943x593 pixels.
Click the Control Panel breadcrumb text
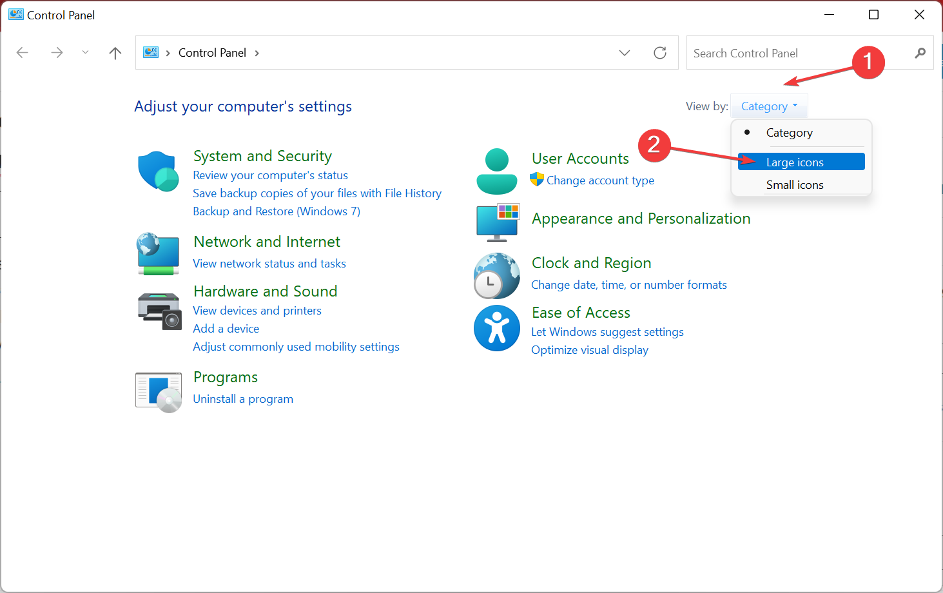point(212,53)
